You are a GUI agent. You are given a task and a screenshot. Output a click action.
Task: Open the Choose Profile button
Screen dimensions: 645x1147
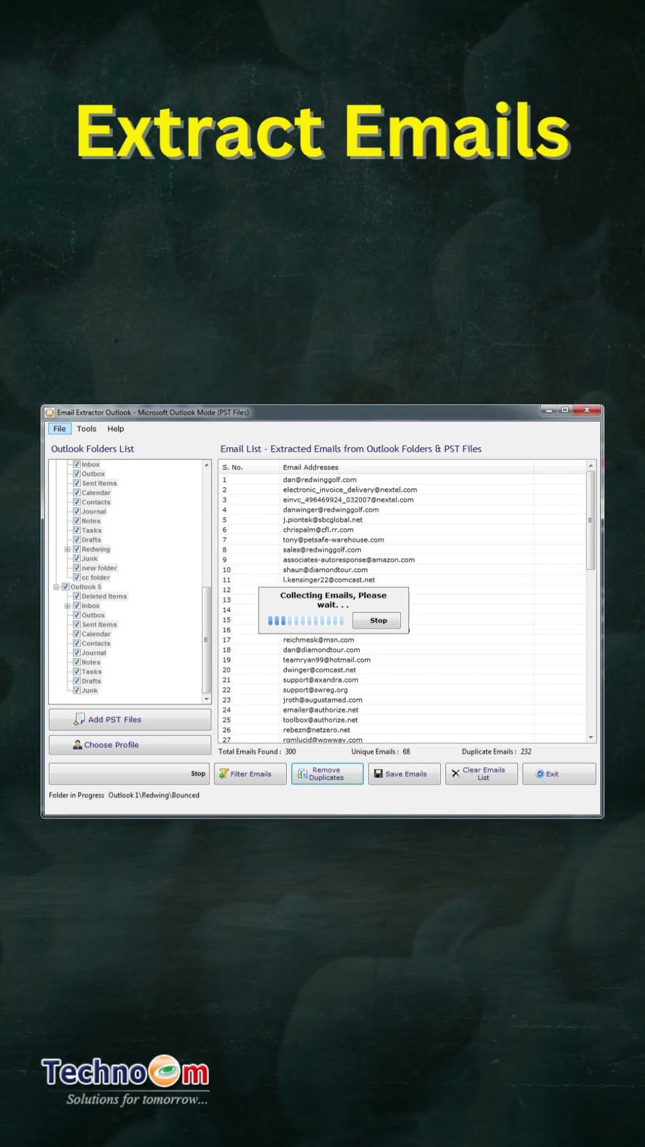pos(130,745)
